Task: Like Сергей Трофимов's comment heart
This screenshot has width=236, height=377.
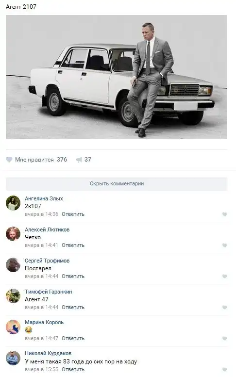Action: [x=225, y=276]
